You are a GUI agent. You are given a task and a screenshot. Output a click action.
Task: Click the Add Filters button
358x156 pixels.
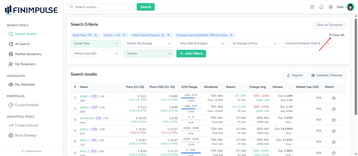coord(191,53)
